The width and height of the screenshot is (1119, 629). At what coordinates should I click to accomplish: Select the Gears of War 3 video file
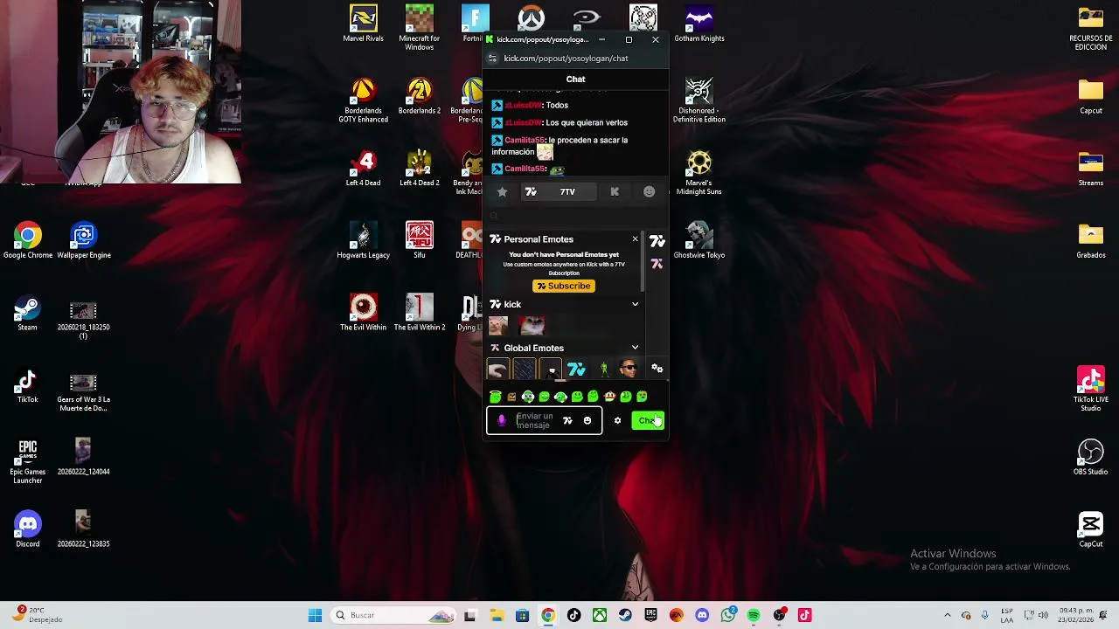[x=84, y=392]
